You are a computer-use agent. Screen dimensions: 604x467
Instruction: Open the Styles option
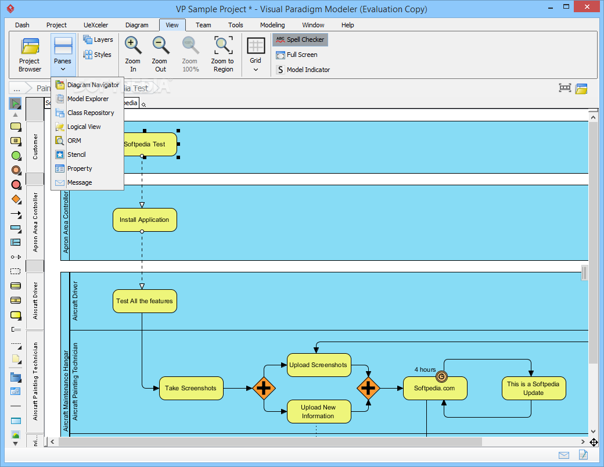pos(97,55)
